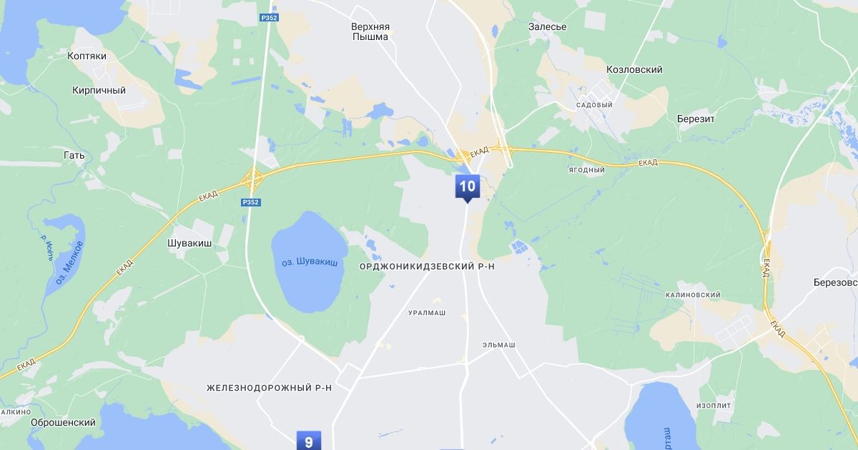Click the Эльмаш neighborhood label

(499, 345)
